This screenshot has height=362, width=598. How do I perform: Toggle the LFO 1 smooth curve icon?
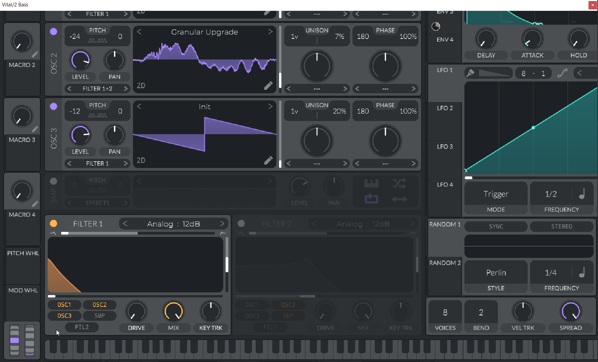pyautogui.click(x=562, y=73)
